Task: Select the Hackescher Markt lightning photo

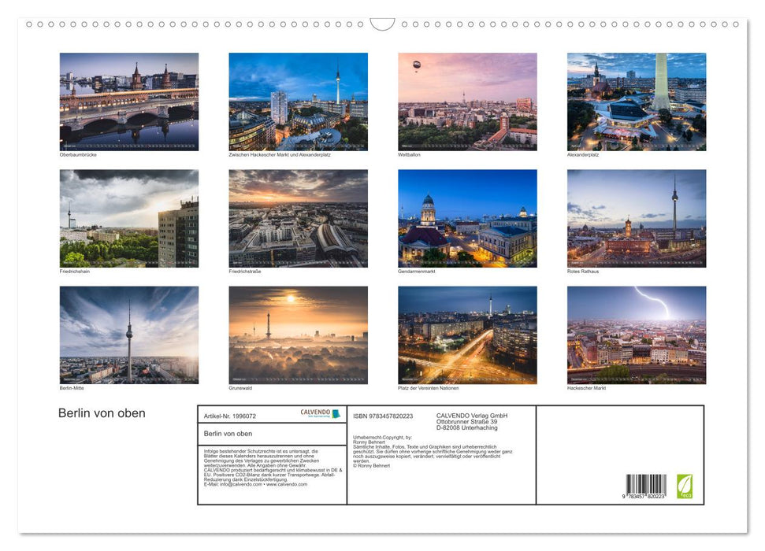Action: [x=637, y=335]
